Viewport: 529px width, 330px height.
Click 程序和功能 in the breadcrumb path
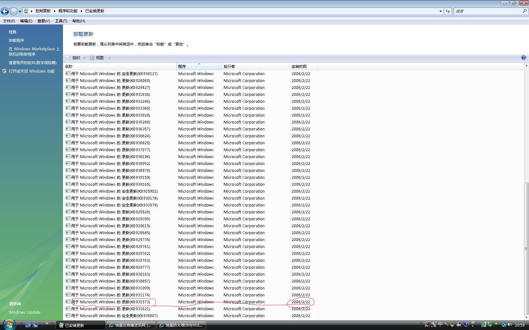tap(68, 11)
